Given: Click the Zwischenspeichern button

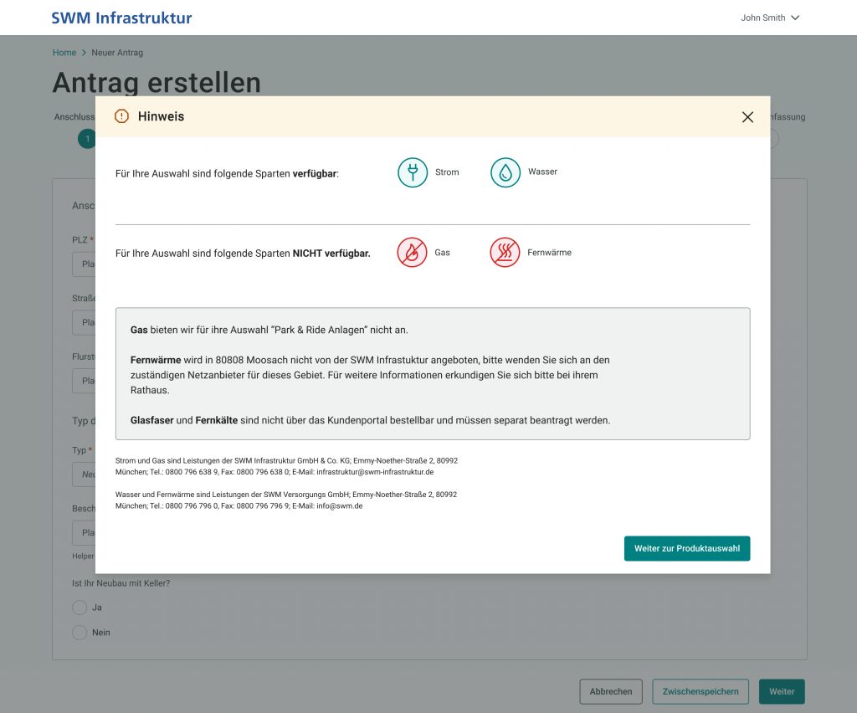Looking at the screenshot, I should pos(700,692).
